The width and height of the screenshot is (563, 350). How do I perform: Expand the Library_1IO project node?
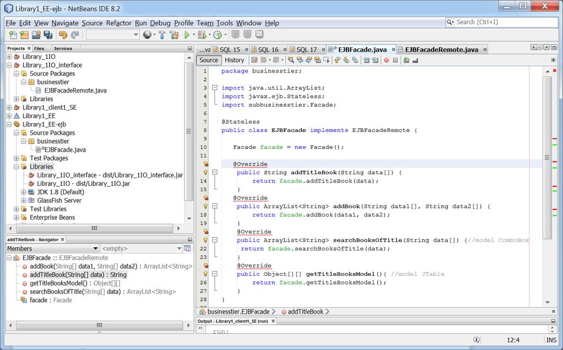click(9, 57)
